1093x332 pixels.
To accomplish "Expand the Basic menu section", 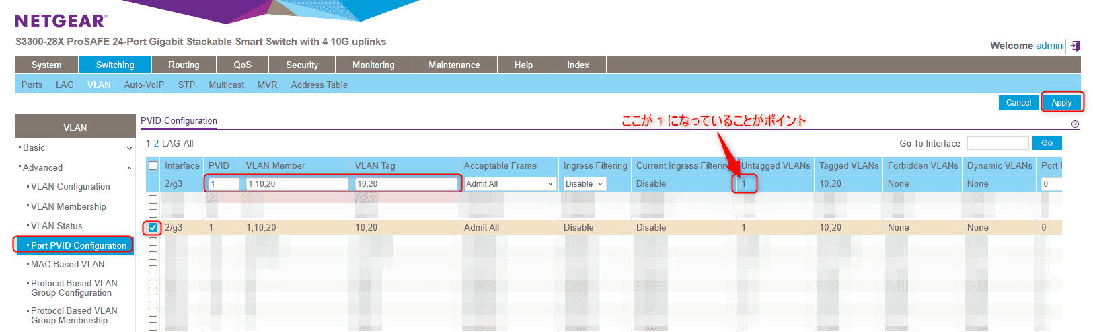I will (129, 148).
